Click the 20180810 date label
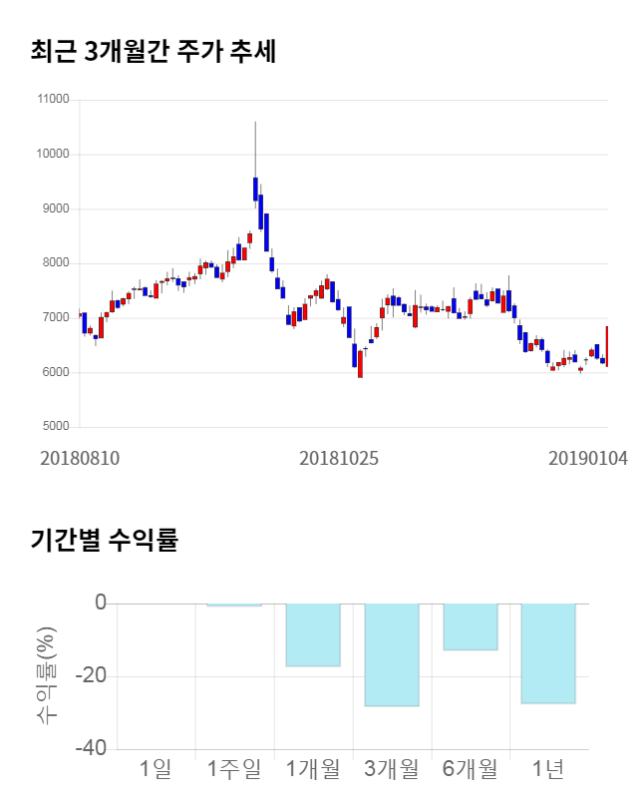 pyautogui.click(x=80, y=459)
